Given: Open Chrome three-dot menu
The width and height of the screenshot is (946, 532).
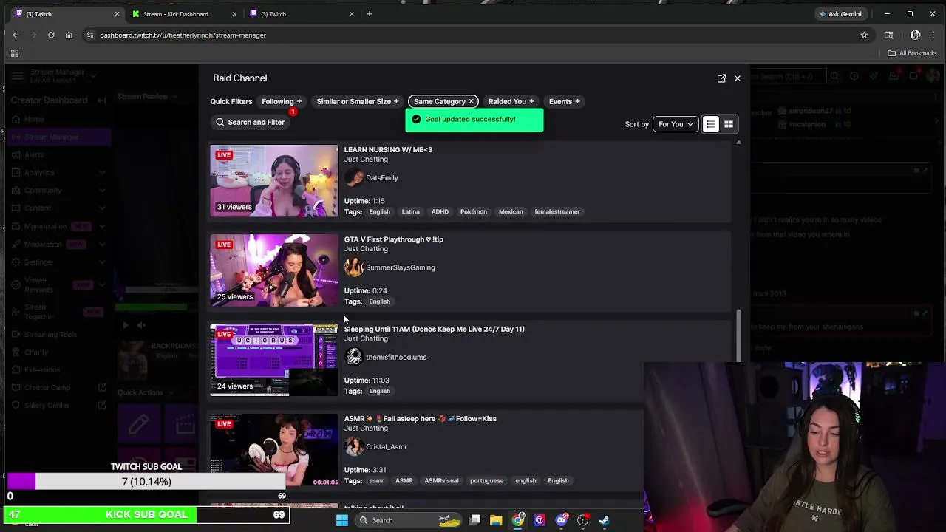Looking at the screenshot, I should point(933,35).
